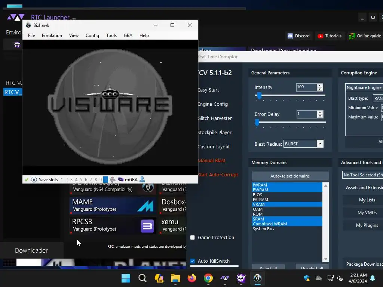Click Start Auto-Corrupt
This screenshot has height=287, width=383.
point(218,175)
